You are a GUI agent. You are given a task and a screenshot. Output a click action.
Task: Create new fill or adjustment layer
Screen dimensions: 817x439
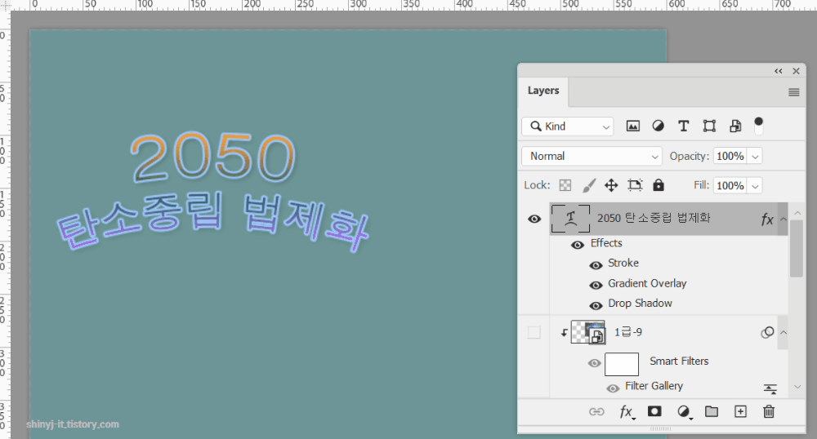[x=684, y=412]
